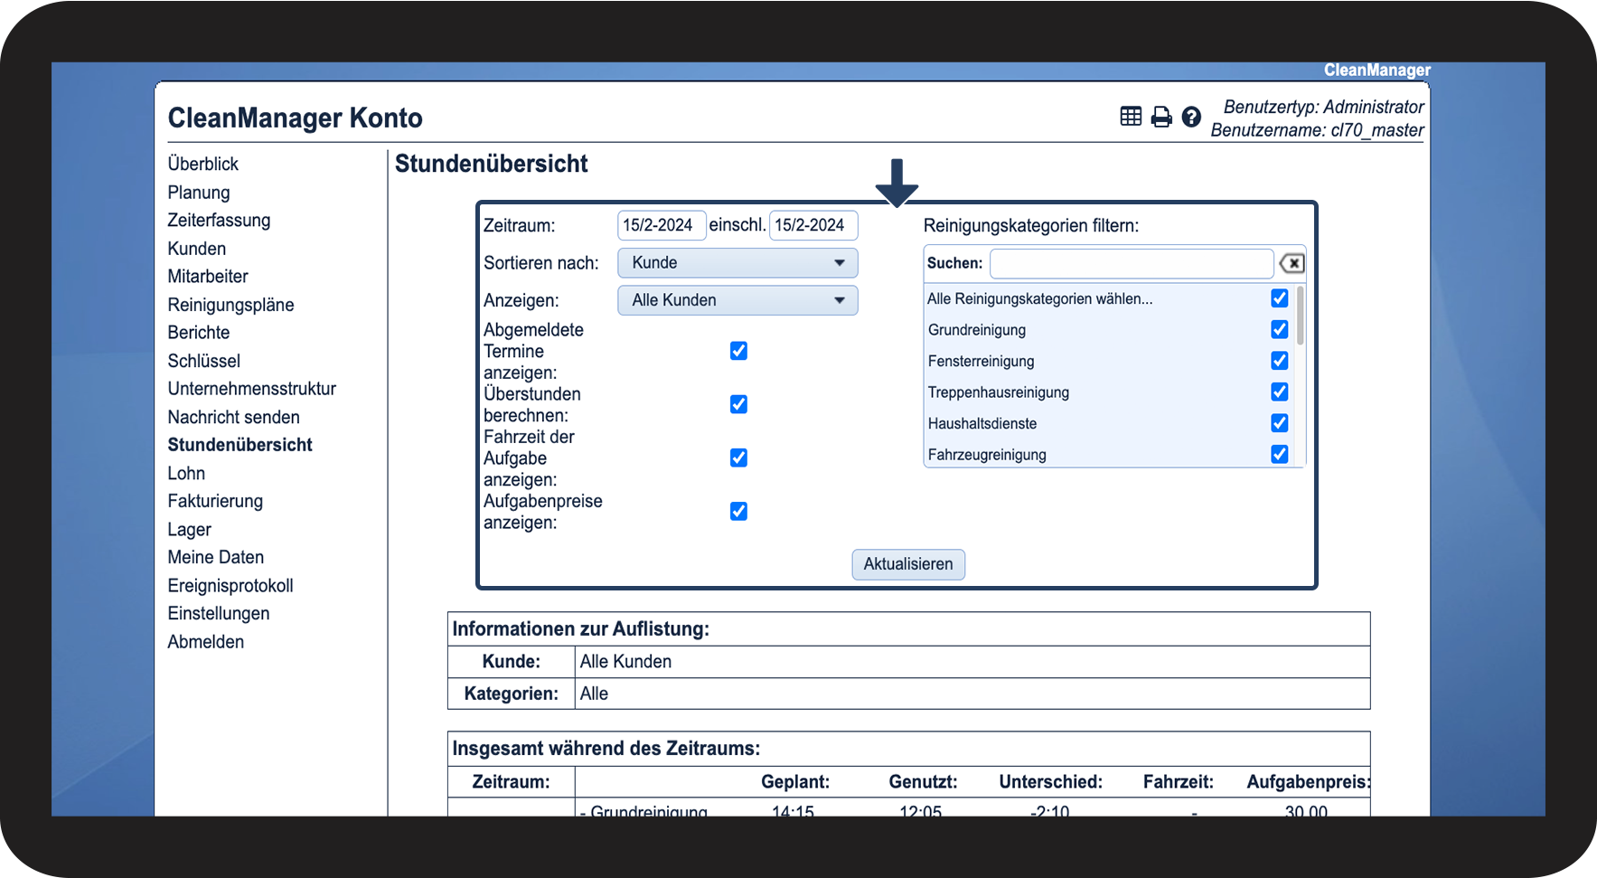Open the Sortieren nach dropdown

pos(737,263)
